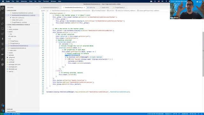Open the Remote Explorer view
Image resolution: width=204 pixels, height=115 pixels.
(x=3, y=29)
